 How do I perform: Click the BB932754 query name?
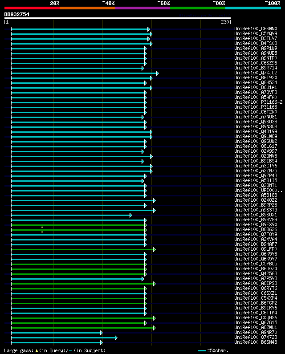pos(17,14)
